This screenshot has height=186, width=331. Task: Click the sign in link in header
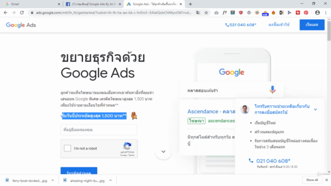coord(279,25)
